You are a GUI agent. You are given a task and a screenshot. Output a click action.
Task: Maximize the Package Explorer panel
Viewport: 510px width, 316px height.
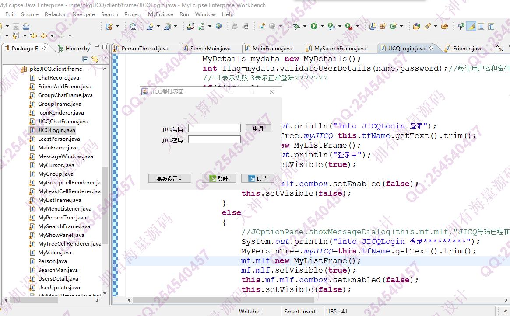(105, 47)
